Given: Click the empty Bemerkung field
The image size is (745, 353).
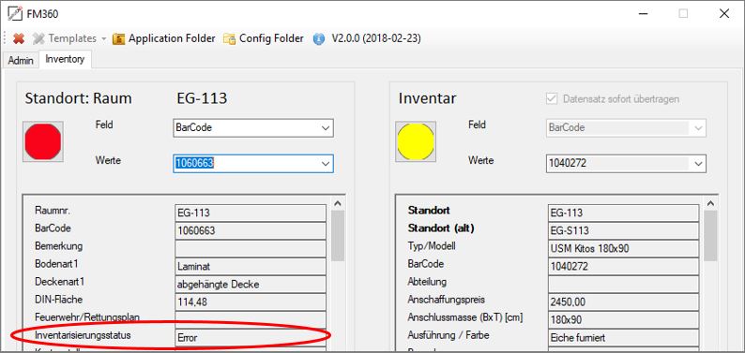Looking at the screenshot, I should [x=251, y=248].
